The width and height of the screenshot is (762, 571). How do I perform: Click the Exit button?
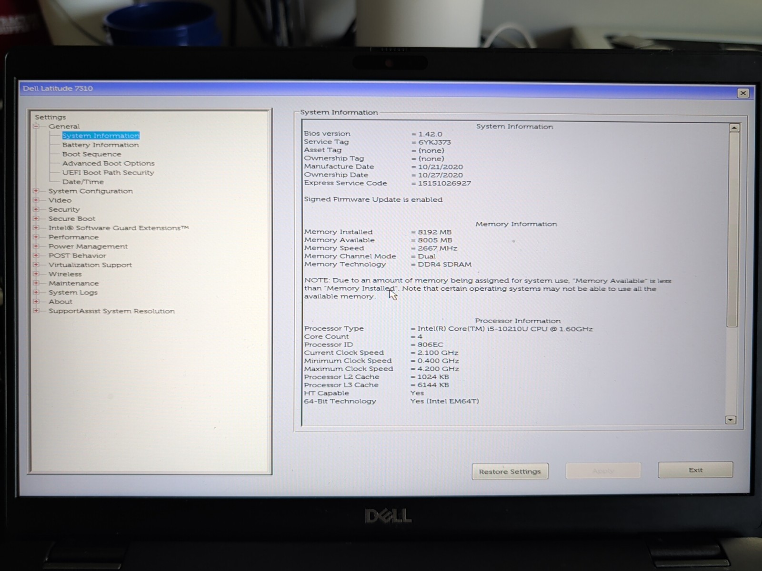(695, 470)
